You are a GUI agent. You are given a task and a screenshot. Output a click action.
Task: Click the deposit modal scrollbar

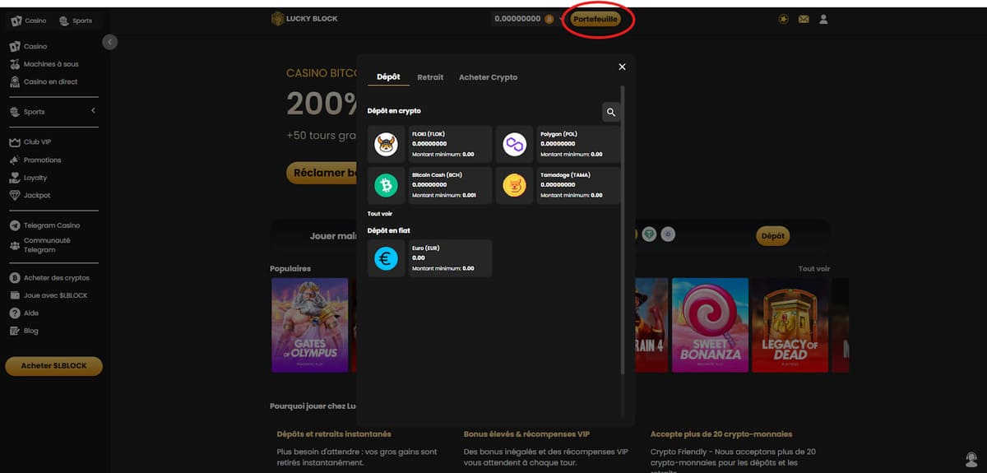(x=623, y=230)
